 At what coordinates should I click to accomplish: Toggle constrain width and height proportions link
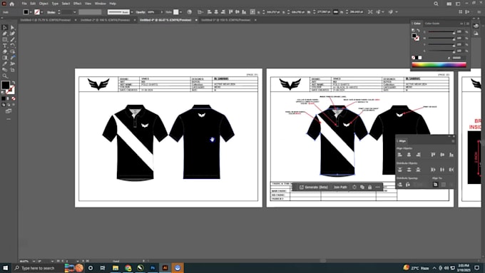tap(335, 12)
